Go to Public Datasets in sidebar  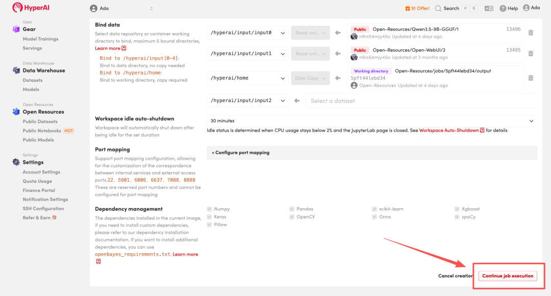(40, 121)
